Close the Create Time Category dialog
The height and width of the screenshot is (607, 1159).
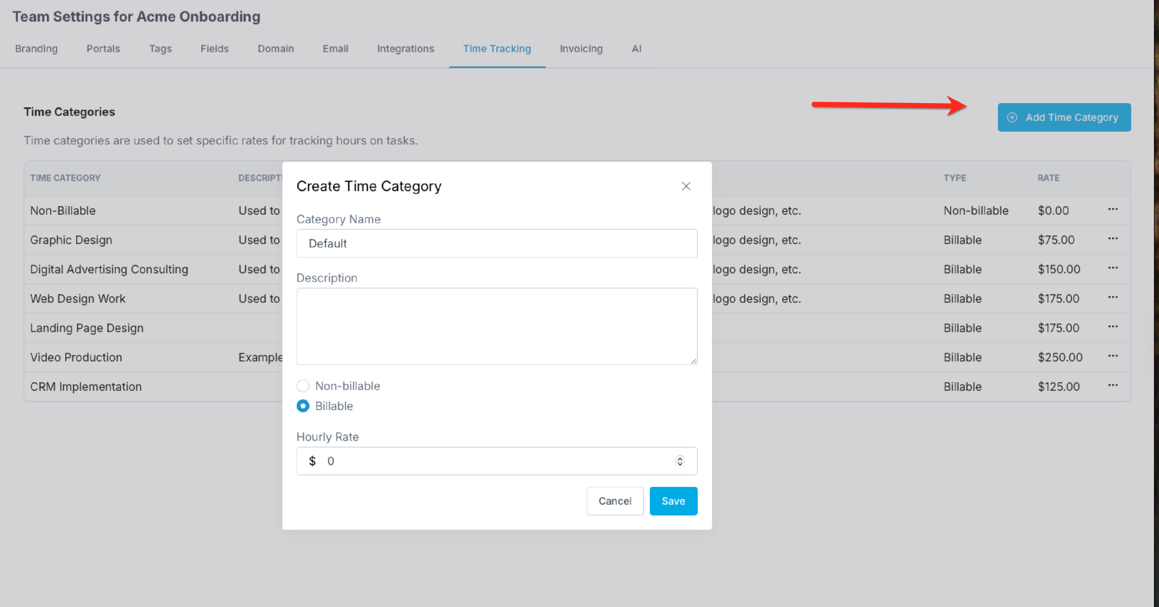point(686,186)
